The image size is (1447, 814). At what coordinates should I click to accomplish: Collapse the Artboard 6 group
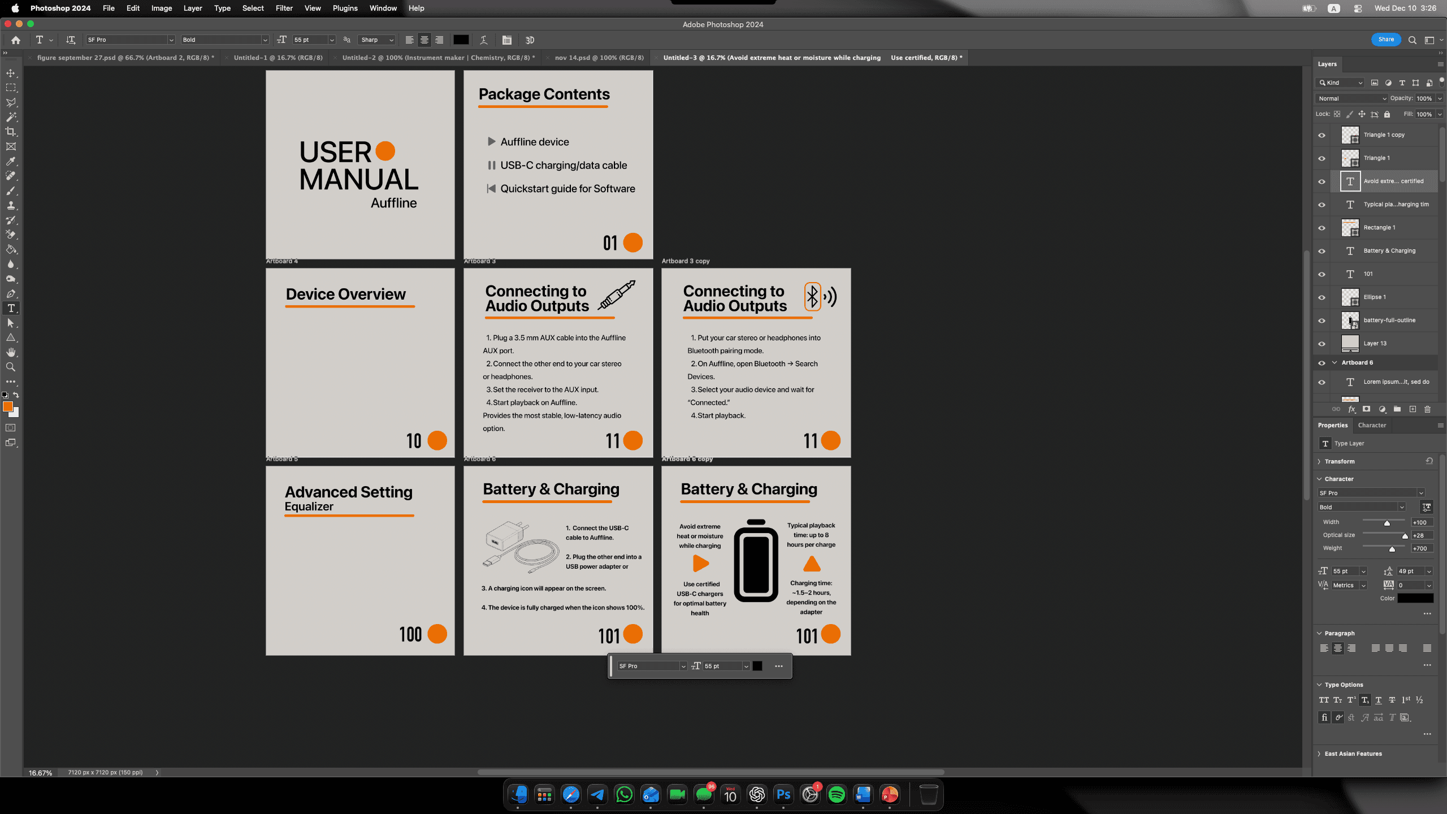pos(1335,363)
